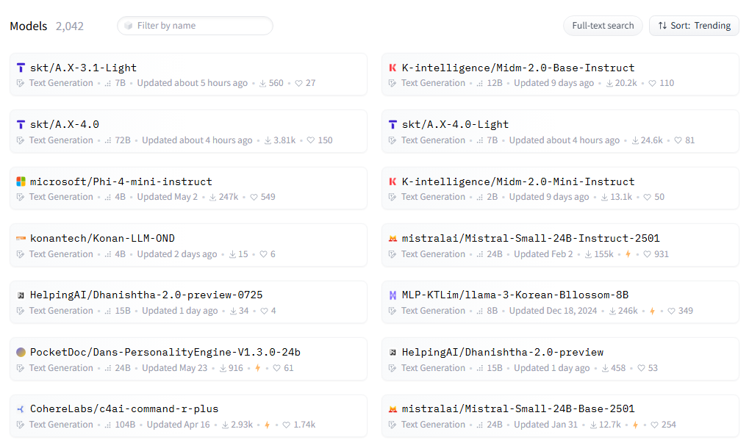
Task: Click the lightning inference icon on Mistral-Small-24B-Base-2501
Action: click(635, 425)
